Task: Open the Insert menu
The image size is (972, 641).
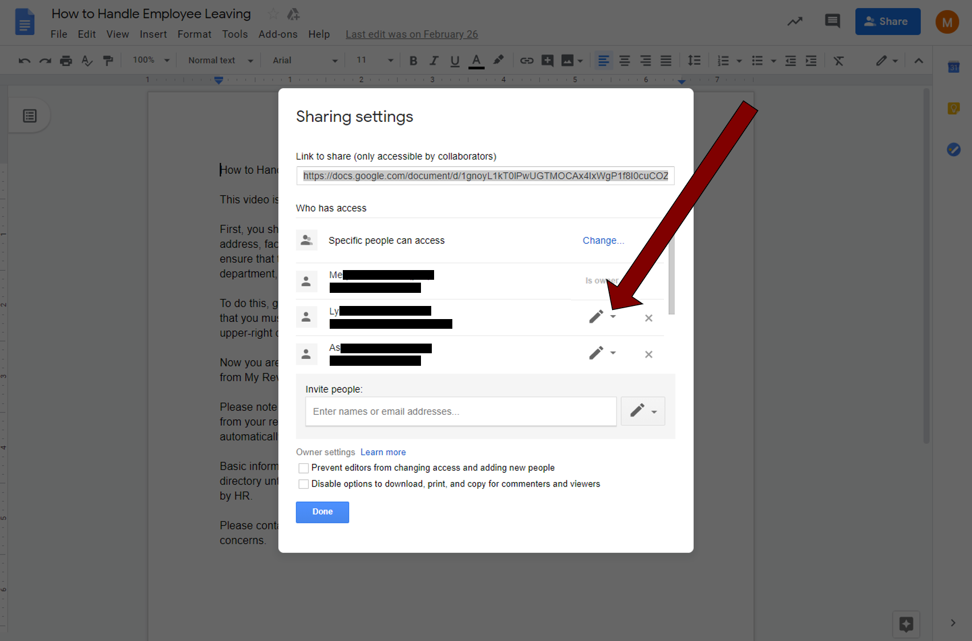Action: click(x=153, y=34)
